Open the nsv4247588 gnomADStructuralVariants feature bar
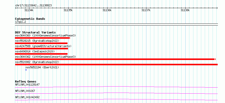This screenshot has height=103, width=225. (x=41, y=49)
